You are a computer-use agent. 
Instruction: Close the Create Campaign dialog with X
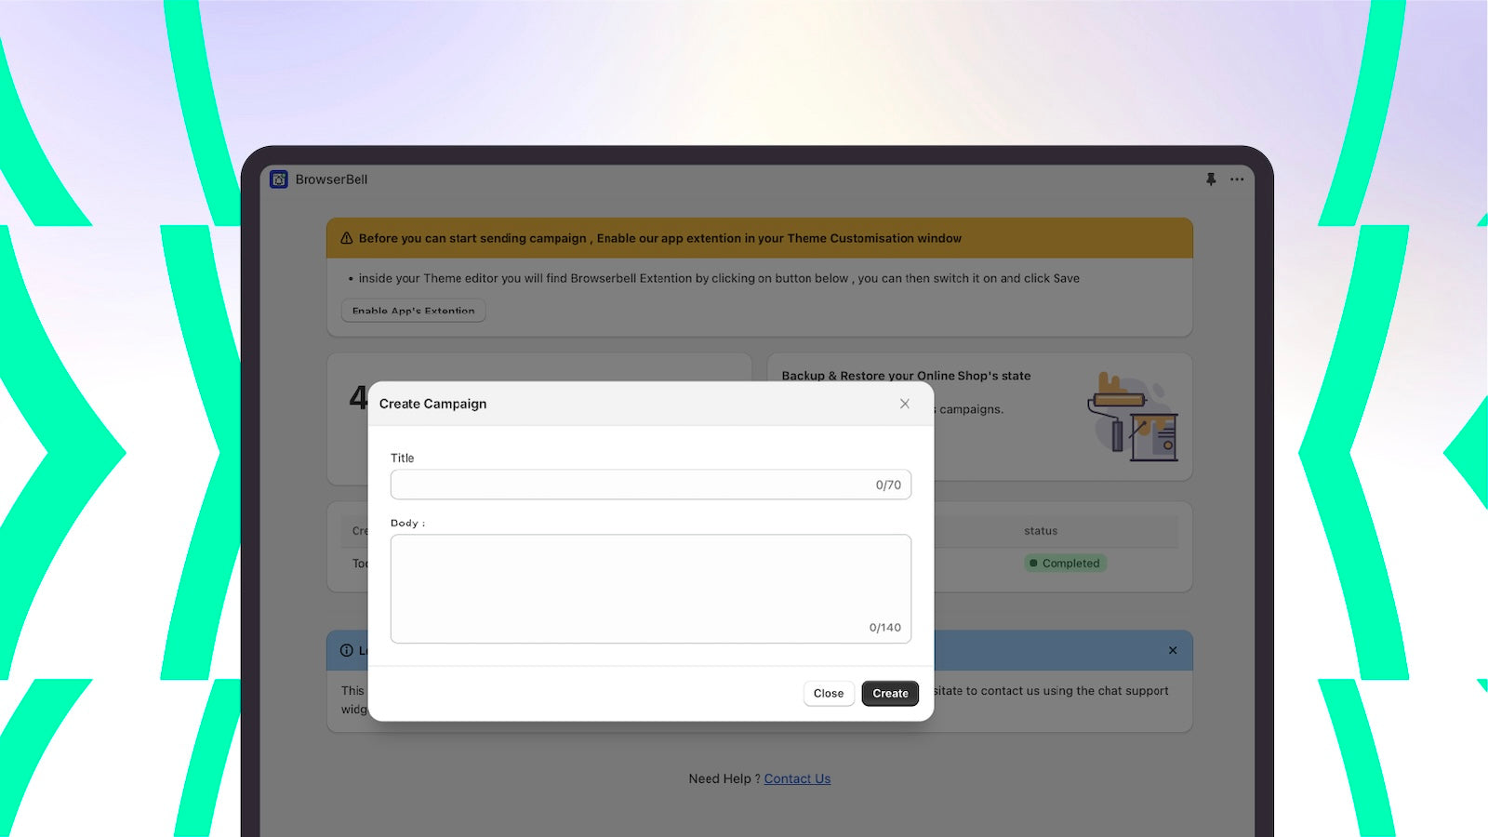tap(905, 404)
